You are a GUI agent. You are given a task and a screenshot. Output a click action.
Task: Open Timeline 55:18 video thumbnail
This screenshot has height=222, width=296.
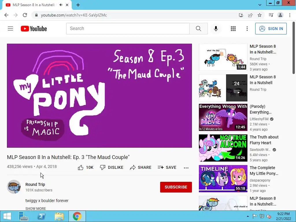point(223,179)
